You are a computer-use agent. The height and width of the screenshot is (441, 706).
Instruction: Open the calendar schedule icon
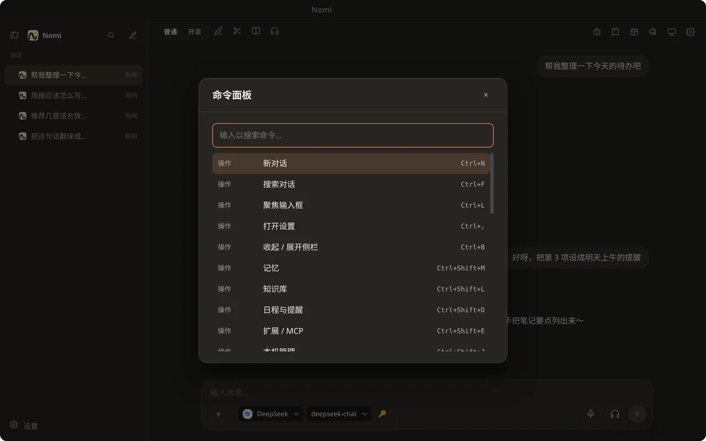pos(634,32)
